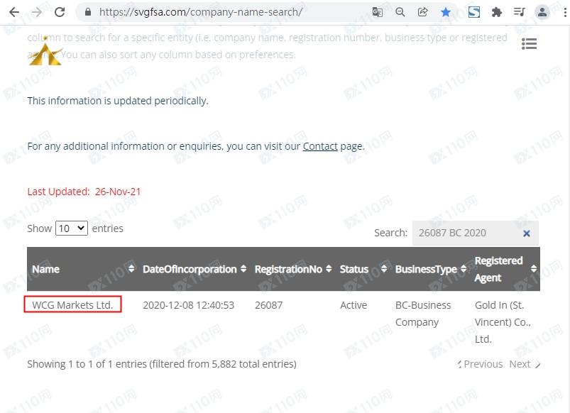Open the Chrome three-dot menu
The image size is (570, 413).
click(x=564, y=12)
